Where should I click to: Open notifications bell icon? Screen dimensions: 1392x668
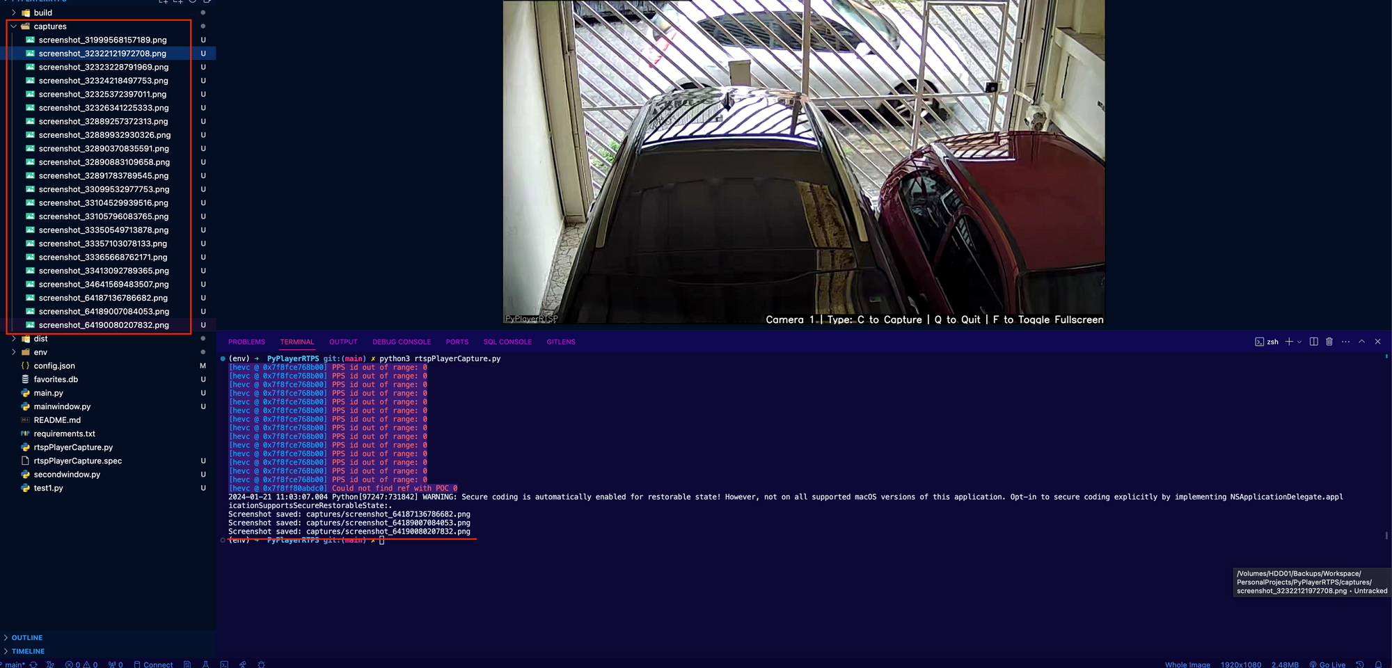tap(1378, 665)
